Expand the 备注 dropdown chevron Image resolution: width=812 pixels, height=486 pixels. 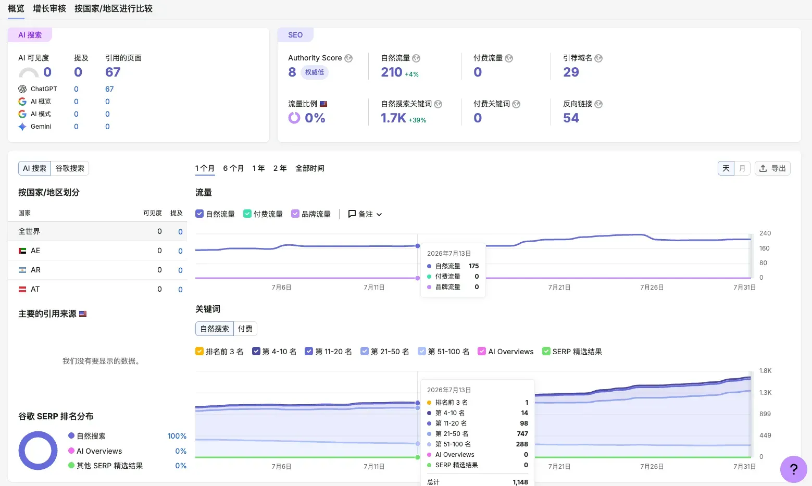[x=379, y=215]
